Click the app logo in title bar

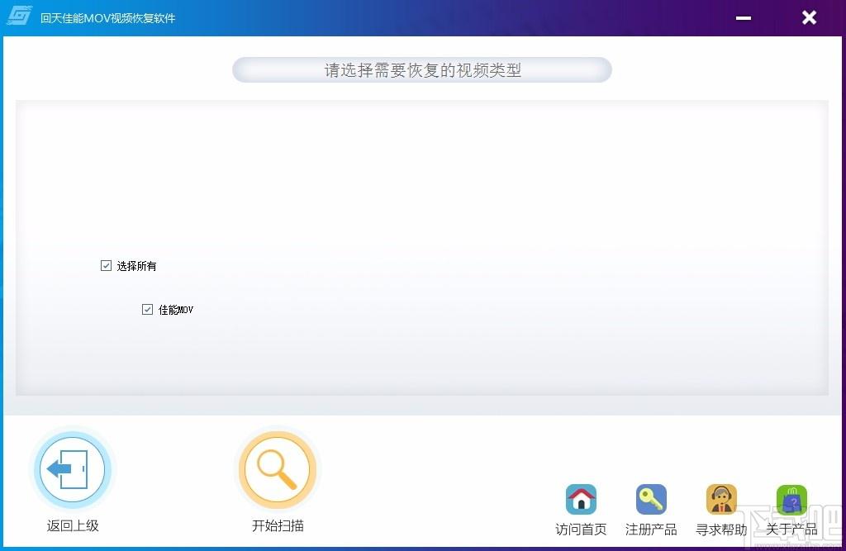point(20,17)
